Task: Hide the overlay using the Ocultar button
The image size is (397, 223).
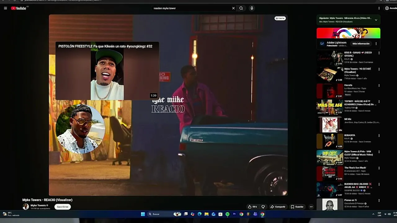Action: 280,18
